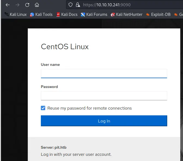Viewport: 183px width, 161px height.
Task: Click the 'Reuse my password for remote connections' label
Action: coord(89,108)
